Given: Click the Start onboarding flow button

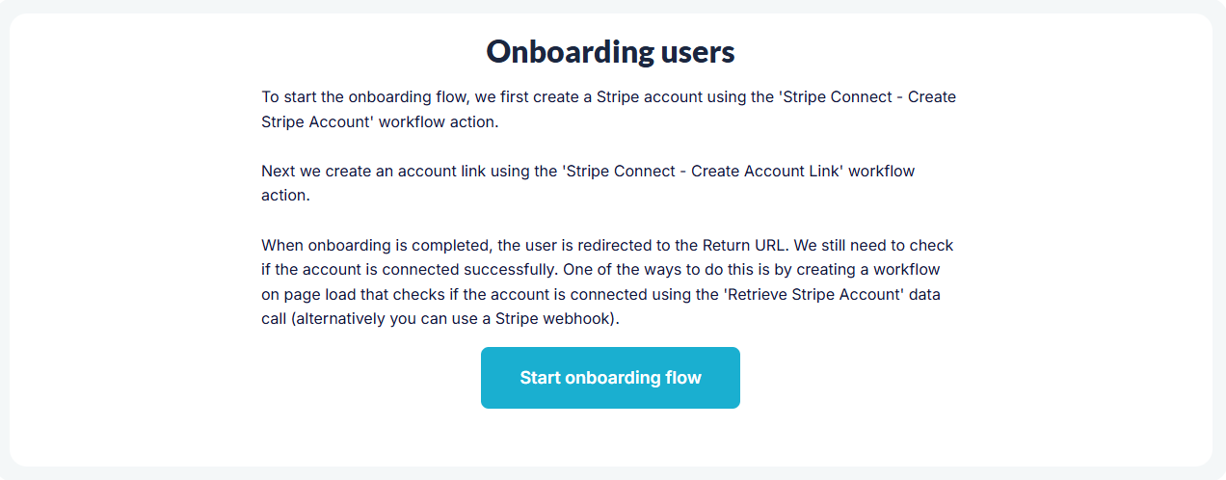Looking at the screenshot, I should [x=610, y=378].
